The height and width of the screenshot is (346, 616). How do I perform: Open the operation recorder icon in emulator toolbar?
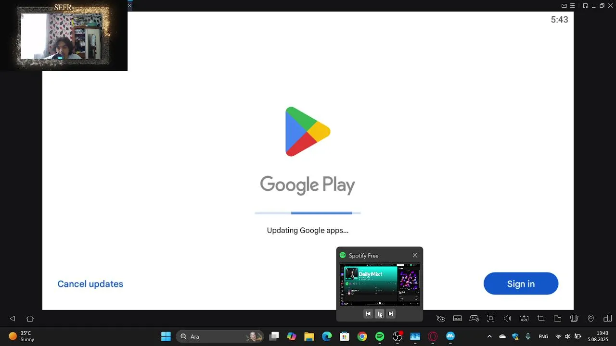point(441,319)
